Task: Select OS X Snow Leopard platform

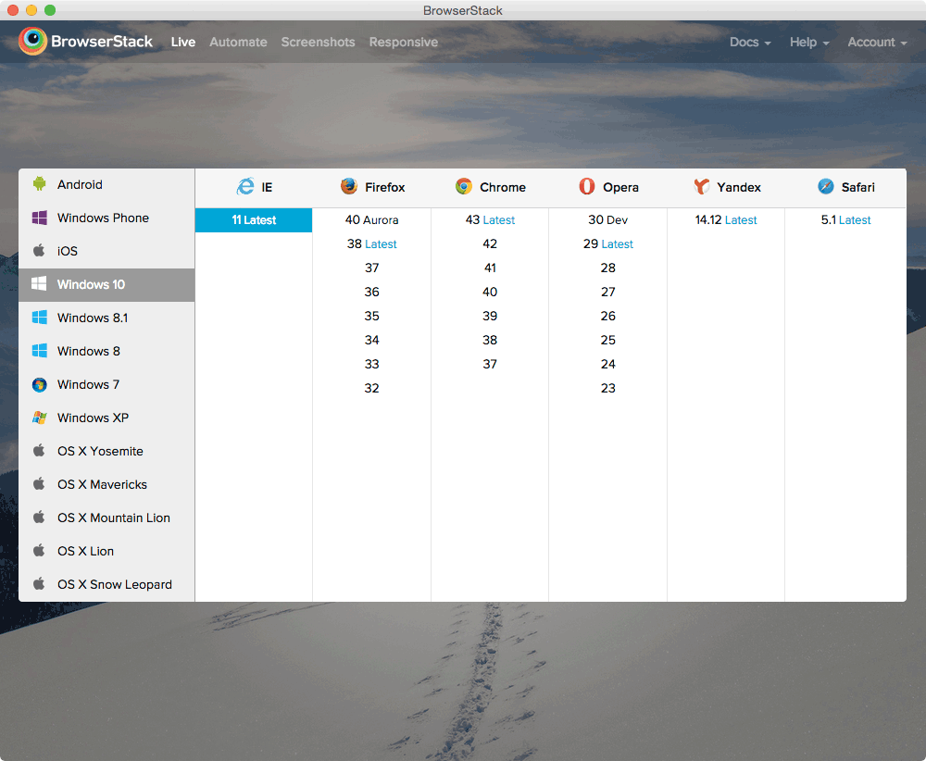Action: (x=106, y=584)
